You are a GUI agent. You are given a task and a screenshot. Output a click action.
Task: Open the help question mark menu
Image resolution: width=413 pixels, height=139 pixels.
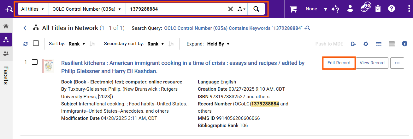pos(392,9)
